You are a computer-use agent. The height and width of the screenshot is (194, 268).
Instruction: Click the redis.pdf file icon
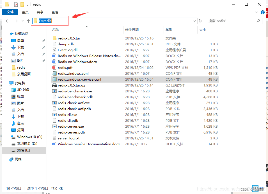pos(54,68)
